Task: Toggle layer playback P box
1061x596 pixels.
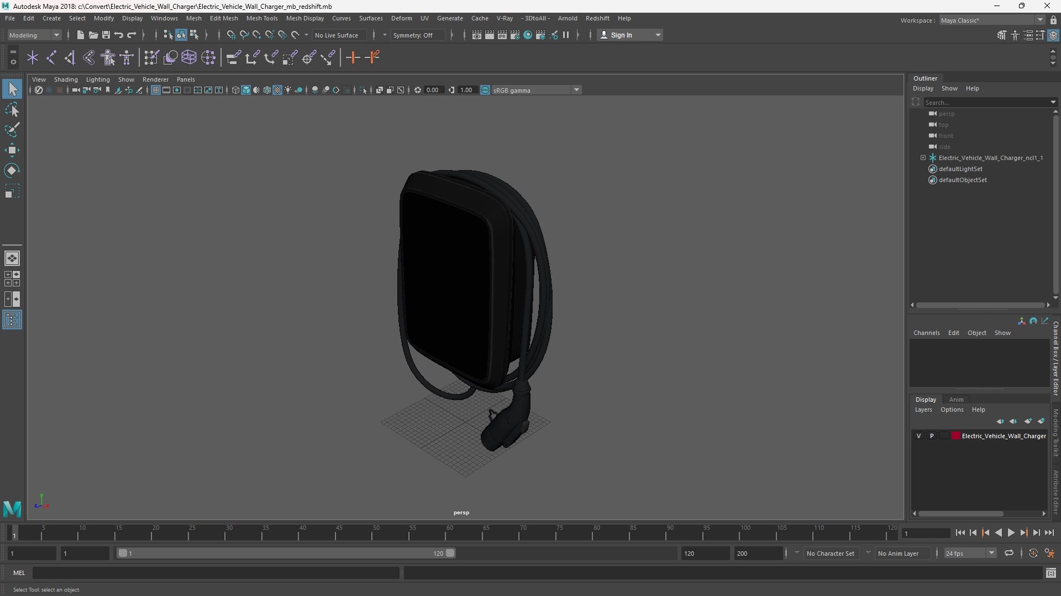Action: point(932,436)
